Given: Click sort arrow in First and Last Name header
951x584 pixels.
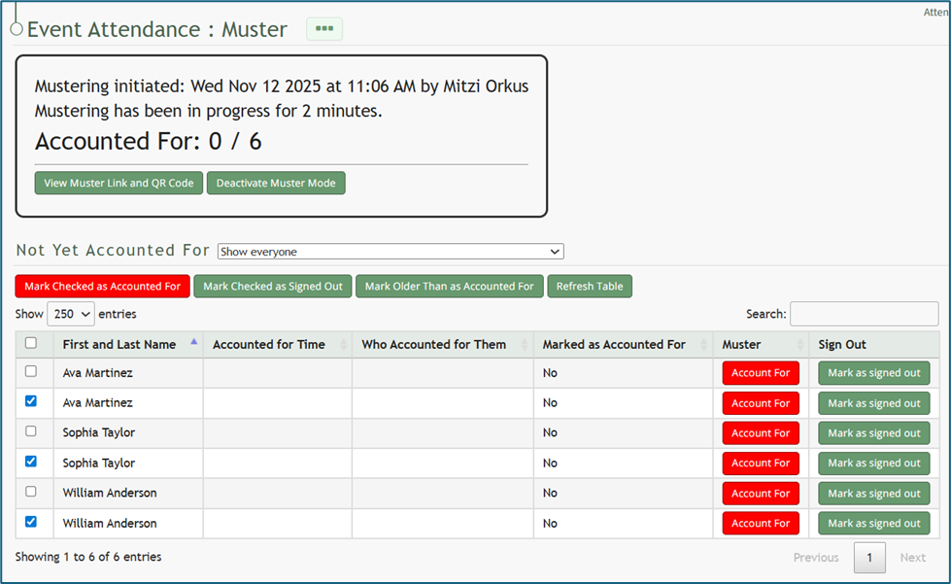Looking at the screenshot, I should (x=193, y=343).
